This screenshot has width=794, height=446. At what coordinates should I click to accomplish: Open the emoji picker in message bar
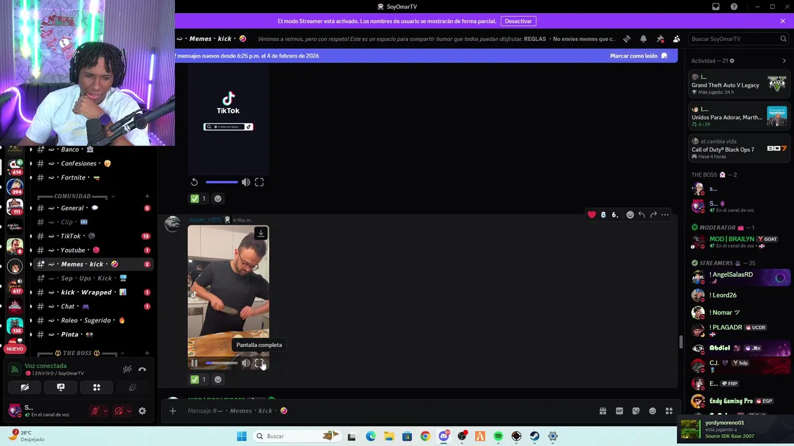pyautogui.click(x=653, y=411)
